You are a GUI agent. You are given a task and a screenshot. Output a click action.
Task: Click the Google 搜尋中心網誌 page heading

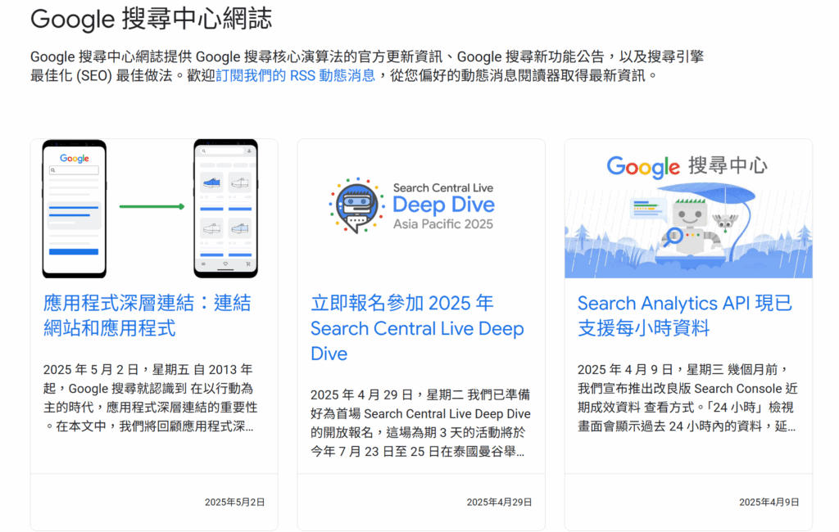point(151,18)
